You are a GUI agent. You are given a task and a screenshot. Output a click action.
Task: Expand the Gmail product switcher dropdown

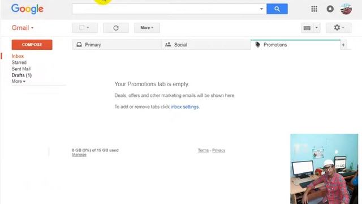pyautogui.click(x=23, y=28)
